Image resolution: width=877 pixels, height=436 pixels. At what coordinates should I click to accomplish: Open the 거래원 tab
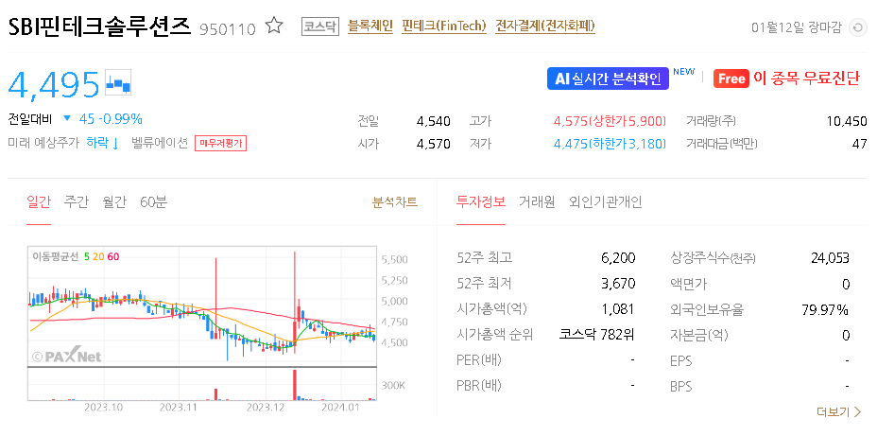(537, 202)
